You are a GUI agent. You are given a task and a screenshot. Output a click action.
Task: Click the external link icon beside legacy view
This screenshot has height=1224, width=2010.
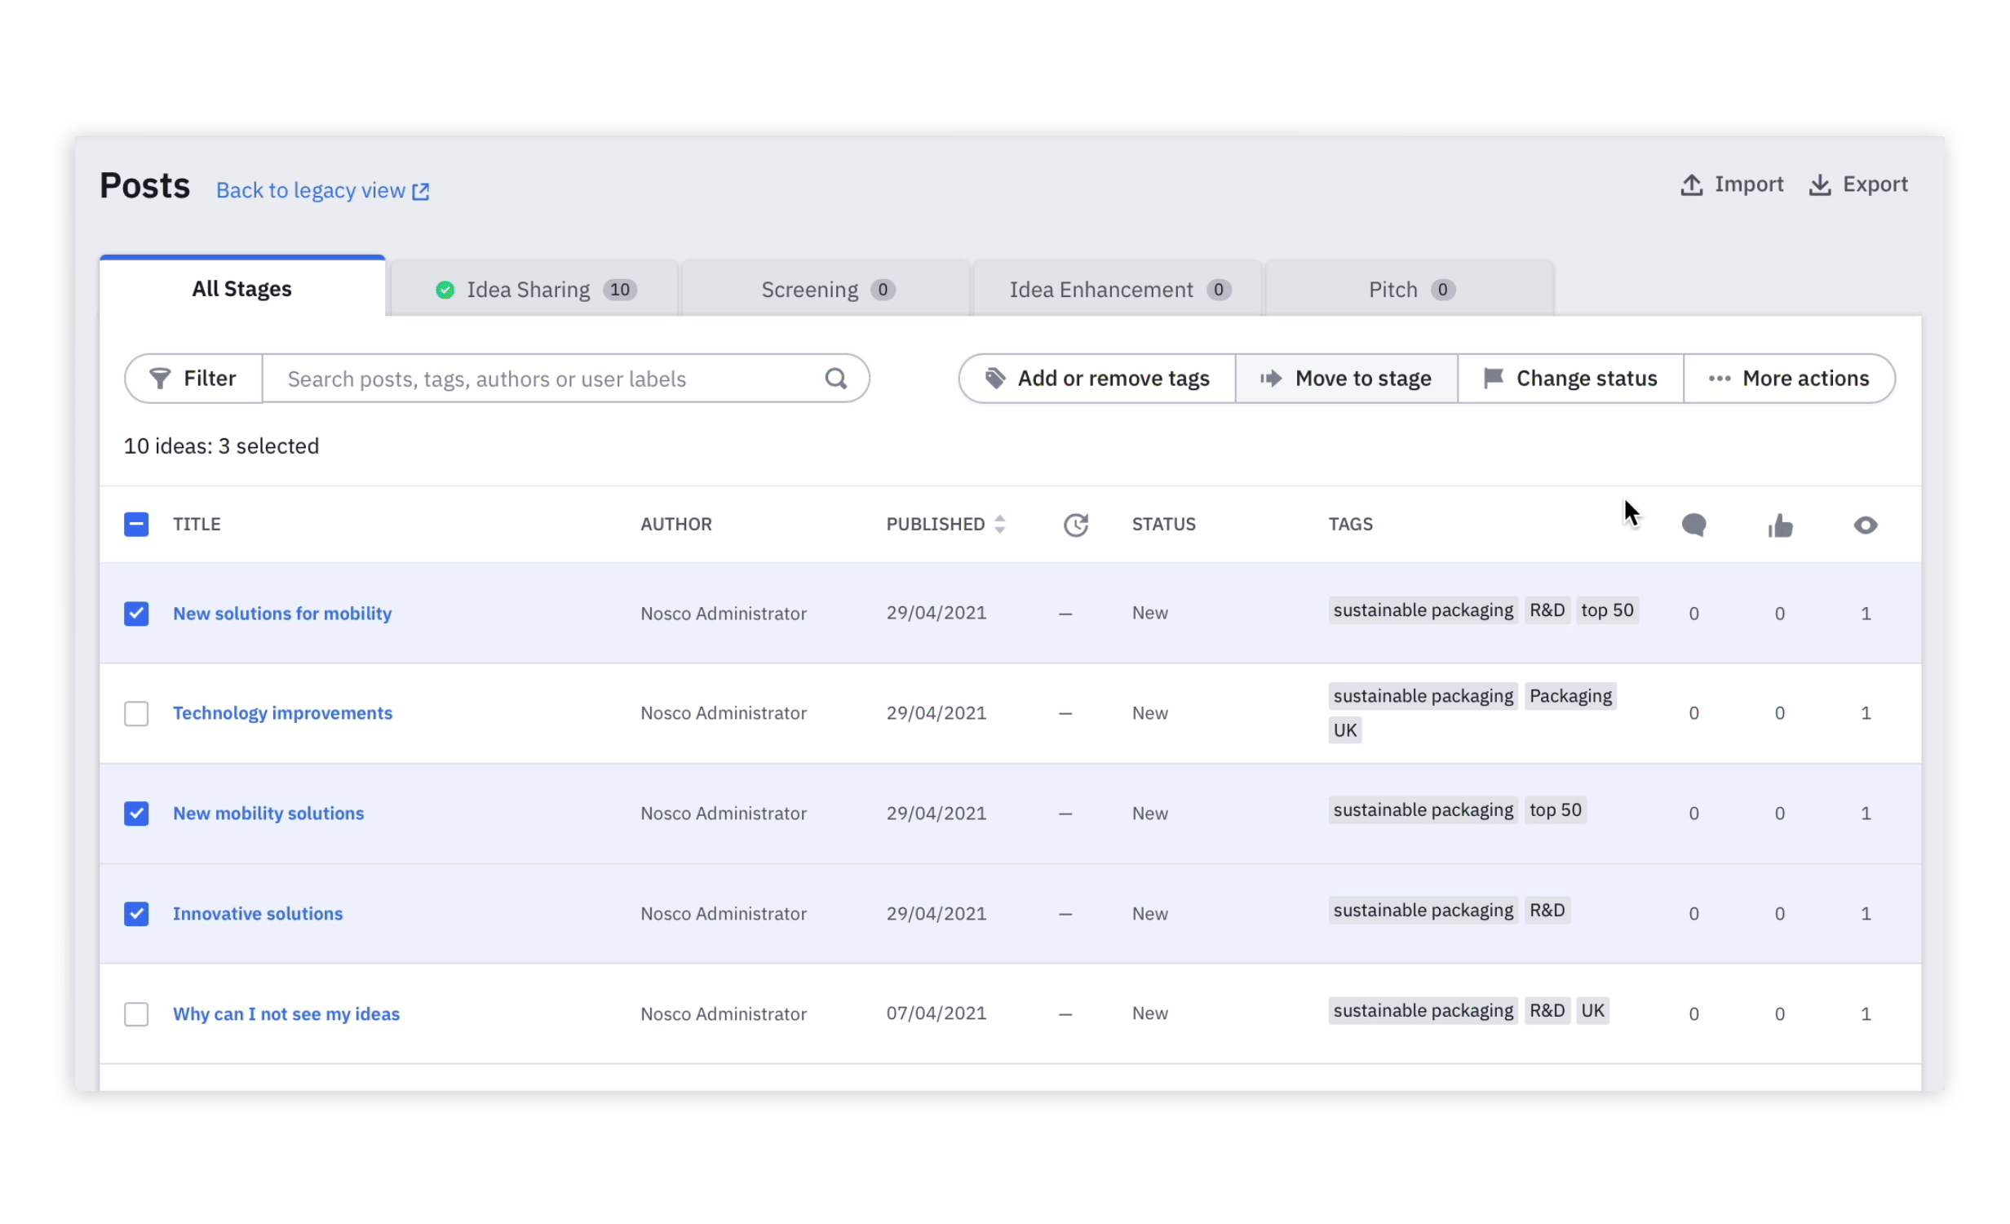coord(420,191)
